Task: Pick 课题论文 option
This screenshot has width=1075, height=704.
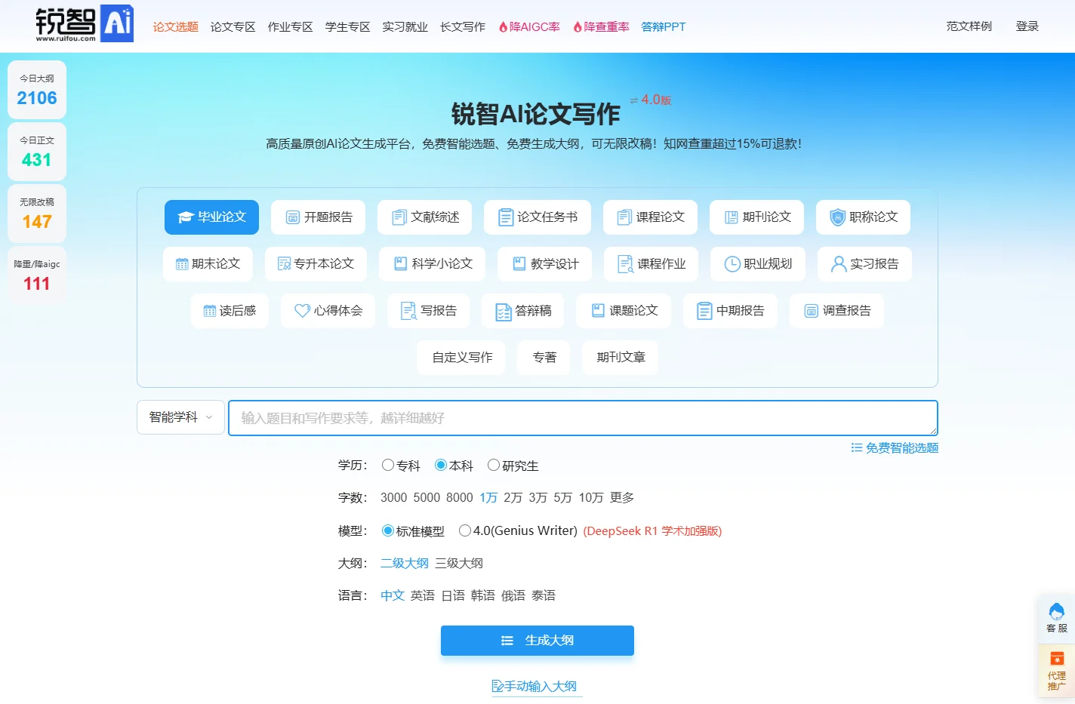Action: (x=624, y=311)
